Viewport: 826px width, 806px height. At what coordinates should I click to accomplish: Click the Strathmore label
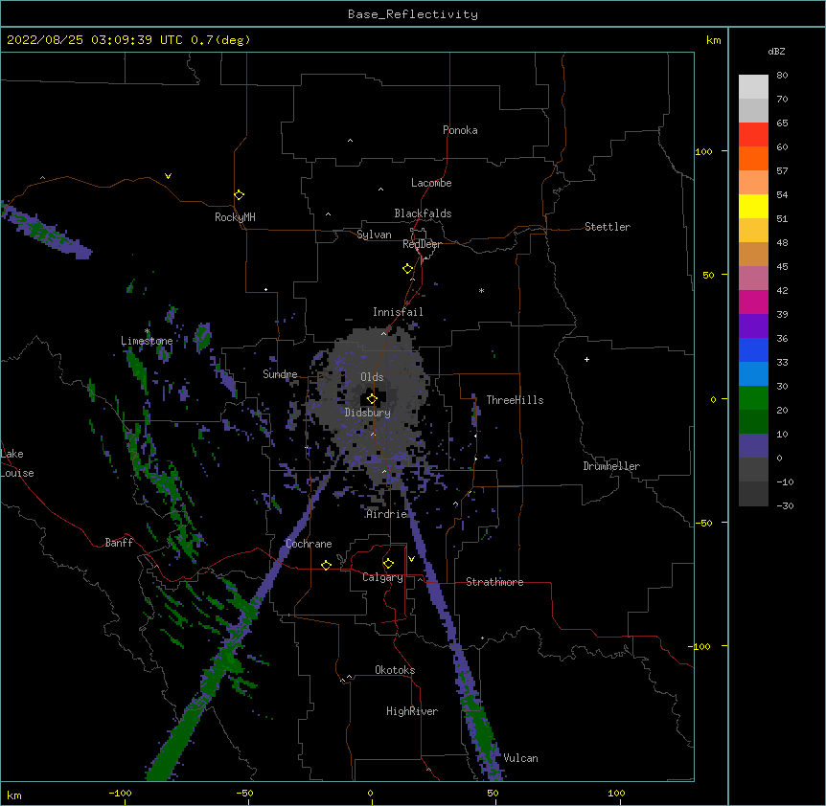coord(494,582)
